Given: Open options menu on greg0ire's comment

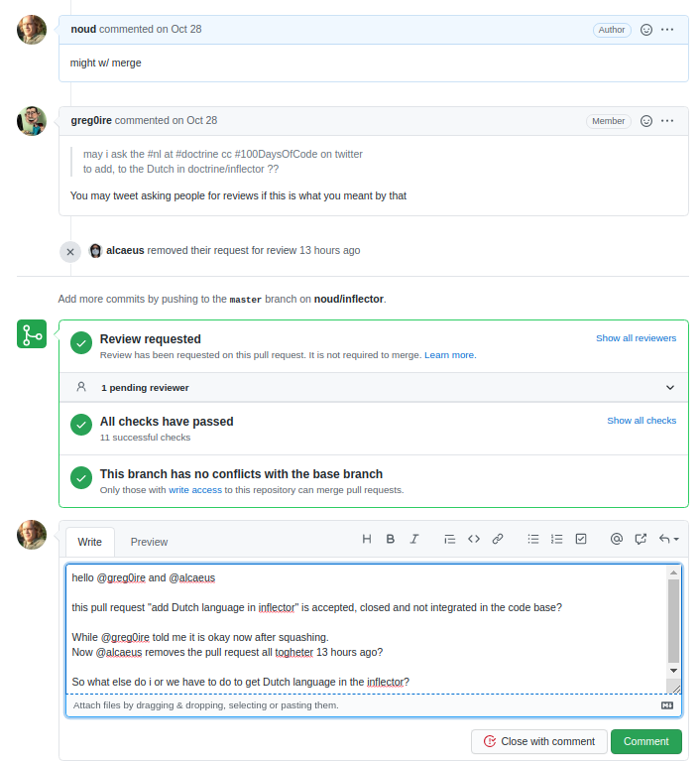Looking at the screenshot, I should tap(667, 121).
